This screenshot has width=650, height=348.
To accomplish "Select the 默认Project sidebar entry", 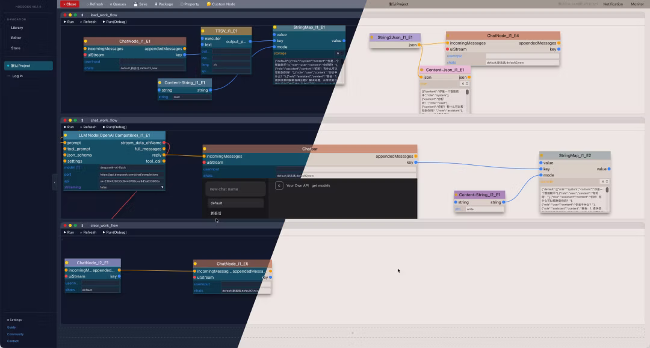I will pos(28,66).
